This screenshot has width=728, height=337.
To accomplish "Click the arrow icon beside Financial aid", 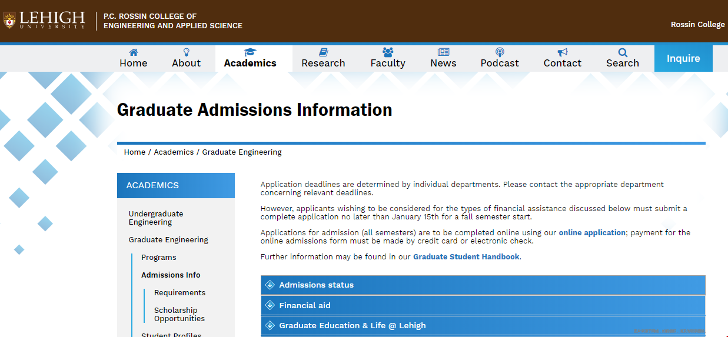I will pyautogui.click(x=270, y=305).
